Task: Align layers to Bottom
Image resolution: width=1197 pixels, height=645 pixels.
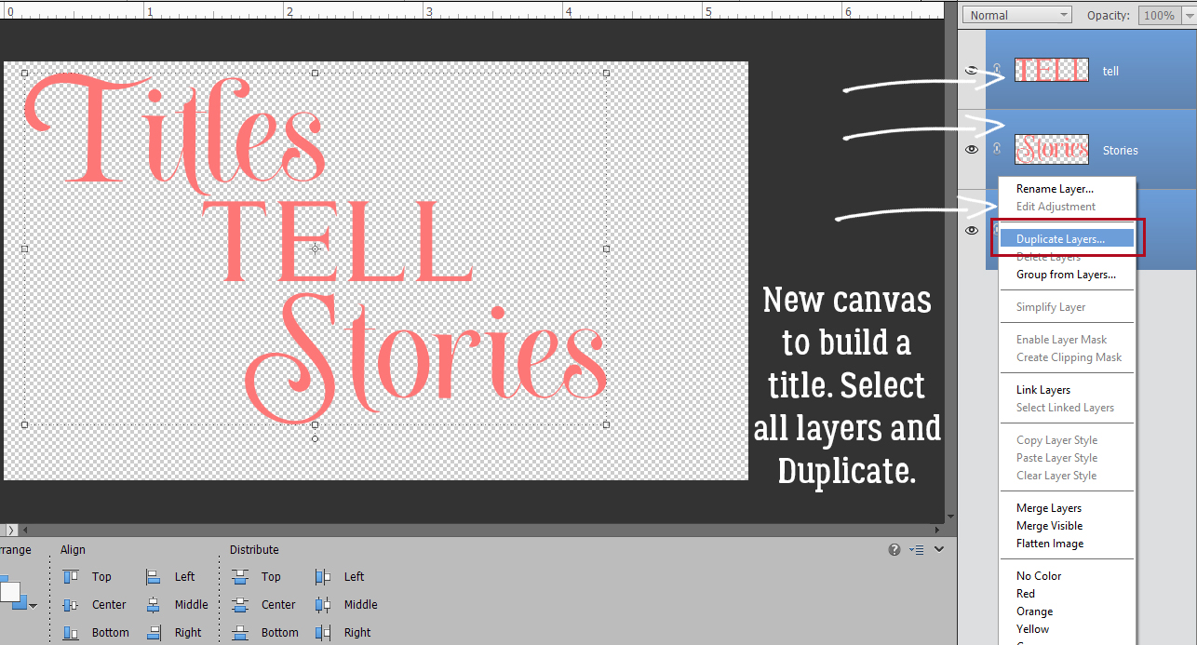Action: [95, 633]
